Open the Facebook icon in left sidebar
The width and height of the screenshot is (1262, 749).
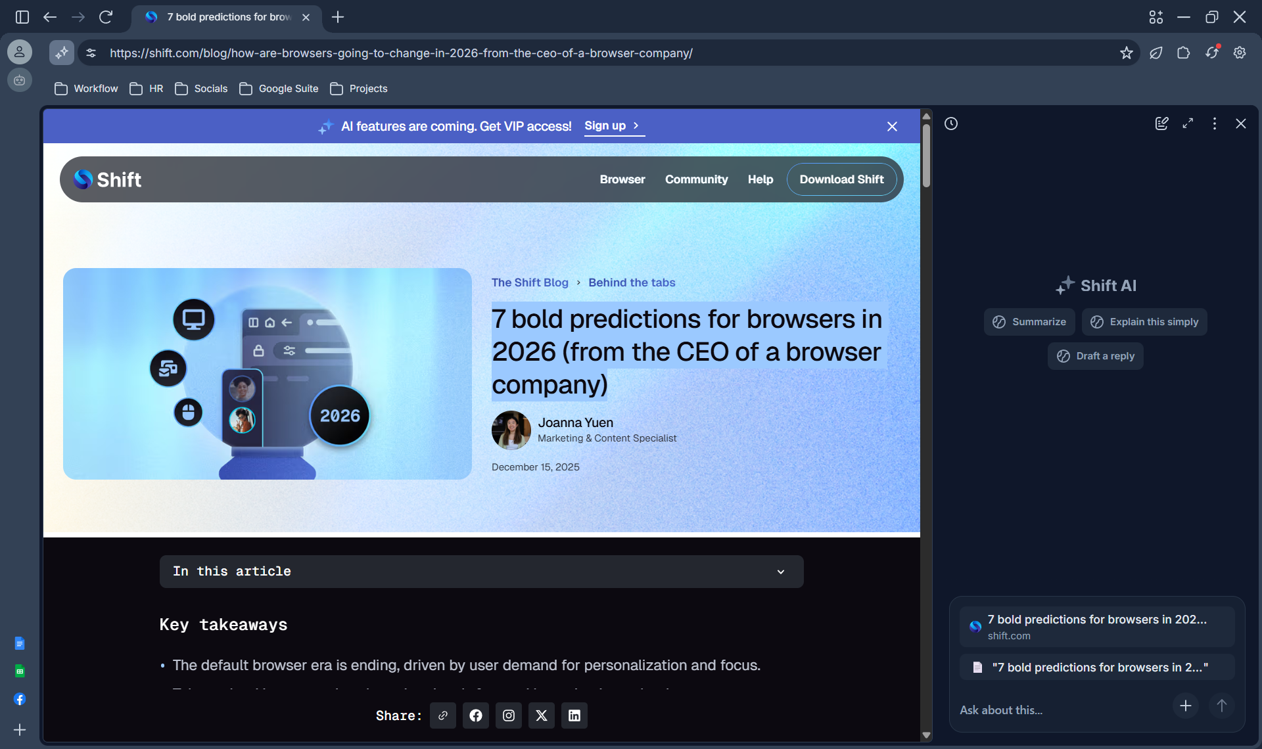click(x=20, y=700)
